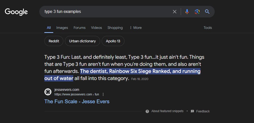
Task: Click the Feb 18, 2020 date text
Action: coord(140,79)
